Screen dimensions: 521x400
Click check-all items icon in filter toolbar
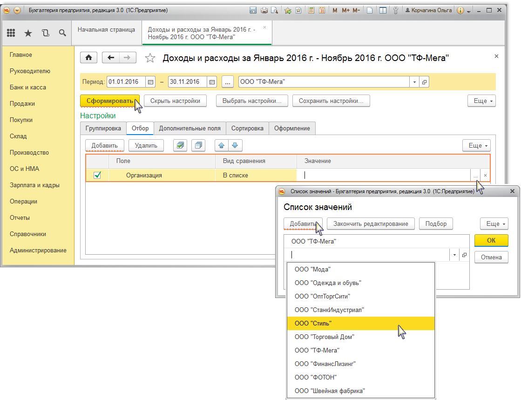click(180, 145)
